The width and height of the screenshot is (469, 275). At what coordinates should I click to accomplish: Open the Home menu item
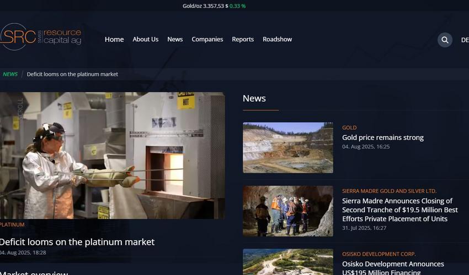click(x=114, y=39)
